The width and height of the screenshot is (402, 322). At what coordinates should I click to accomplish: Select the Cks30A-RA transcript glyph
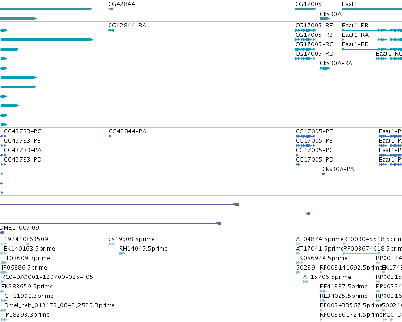pos(325,68)
